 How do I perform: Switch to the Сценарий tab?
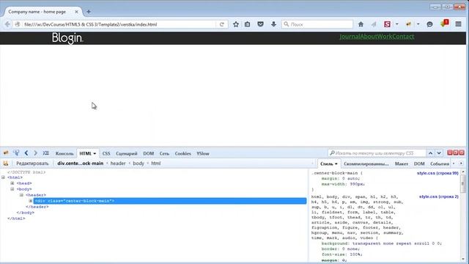coord(127,153)
